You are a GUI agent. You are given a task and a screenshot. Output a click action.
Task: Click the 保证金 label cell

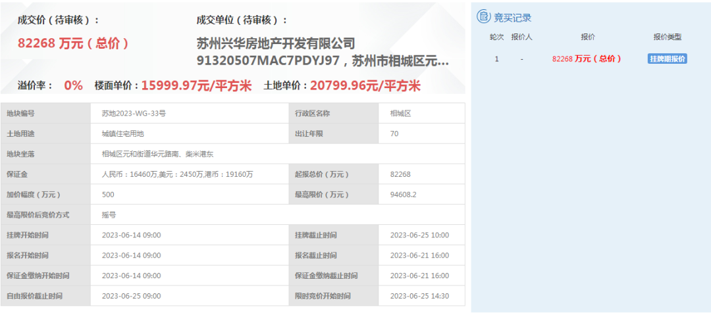point(45,174)
